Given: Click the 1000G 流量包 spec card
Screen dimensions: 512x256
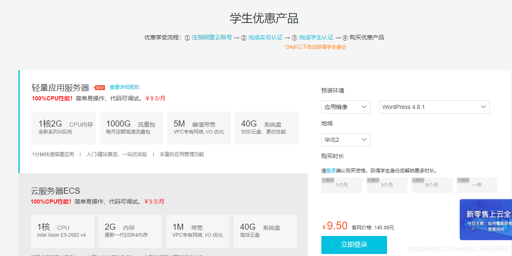Looking at the screenshot, I should [131, 128].
